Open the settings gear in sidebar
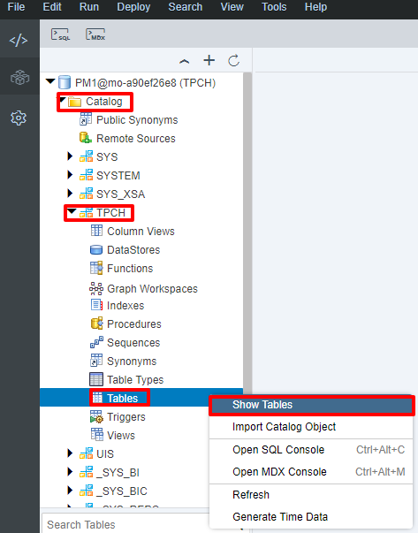 (19, 118)
